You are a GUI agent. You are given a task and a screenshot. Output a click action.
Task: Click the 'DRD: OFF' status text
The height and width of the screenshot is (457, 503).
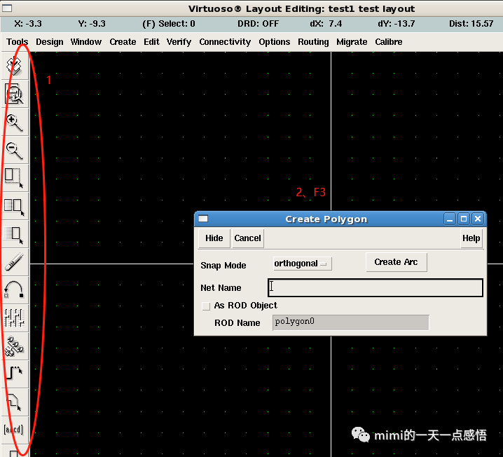[258, 24]
